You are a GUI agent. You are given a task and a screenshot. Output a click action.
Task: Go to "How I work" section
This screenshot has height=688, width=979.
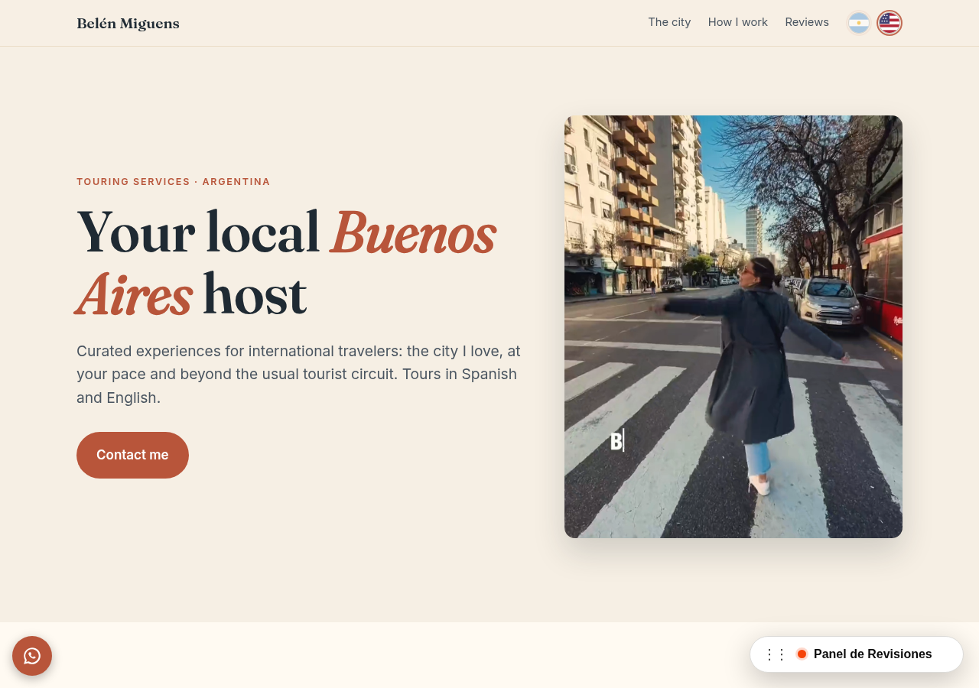pos(738,22)
